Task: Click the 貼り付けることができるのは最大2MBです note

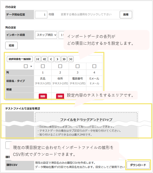Action: coord(65,135)
